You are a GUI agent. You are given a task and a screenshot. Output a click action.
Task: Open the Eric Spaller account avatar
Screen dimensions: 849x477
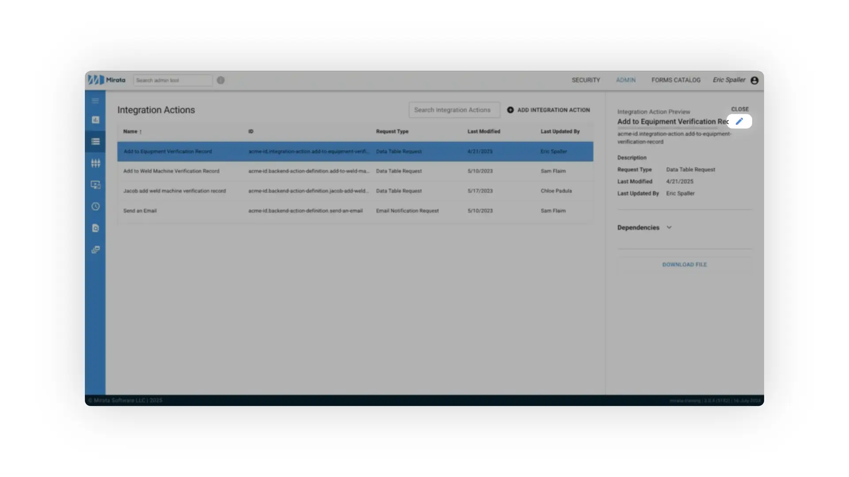(x=754, y=80)
